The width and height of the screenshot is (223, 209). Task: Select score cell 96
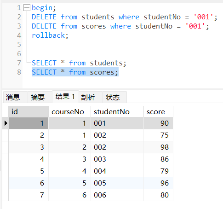(x=158, y=183)
